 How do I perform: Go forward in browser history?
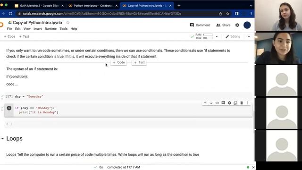(3, 14)
